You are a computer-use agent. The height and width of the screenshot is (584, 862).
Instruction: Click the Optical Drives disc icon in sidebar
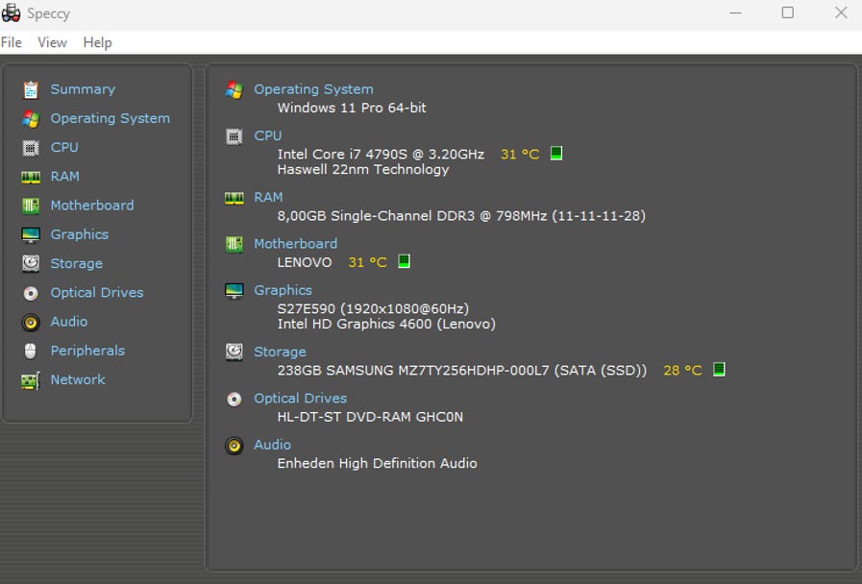coord(31,293)
